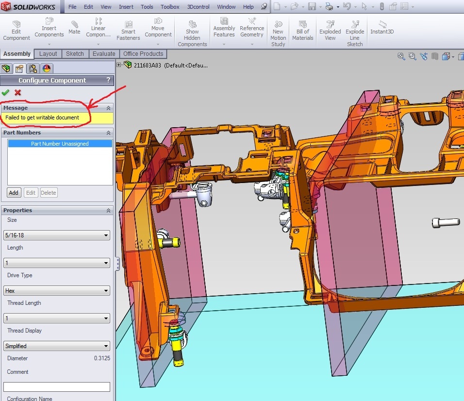Select the Mate tool

[x=74, y=28]
